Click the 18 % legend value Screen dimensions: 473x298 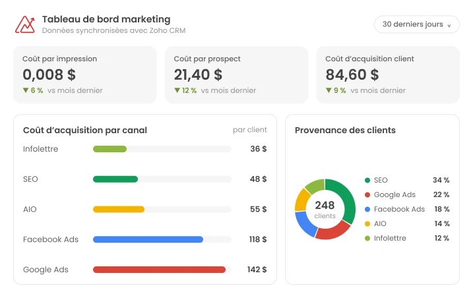pos(442,209)
